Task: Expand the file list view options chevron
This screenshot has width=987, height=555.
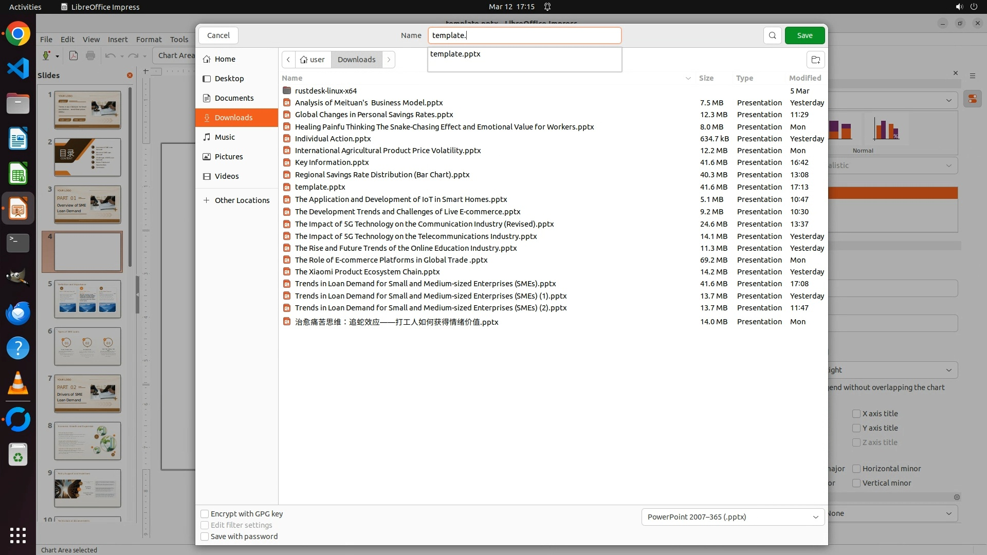Action: [688, 78]
